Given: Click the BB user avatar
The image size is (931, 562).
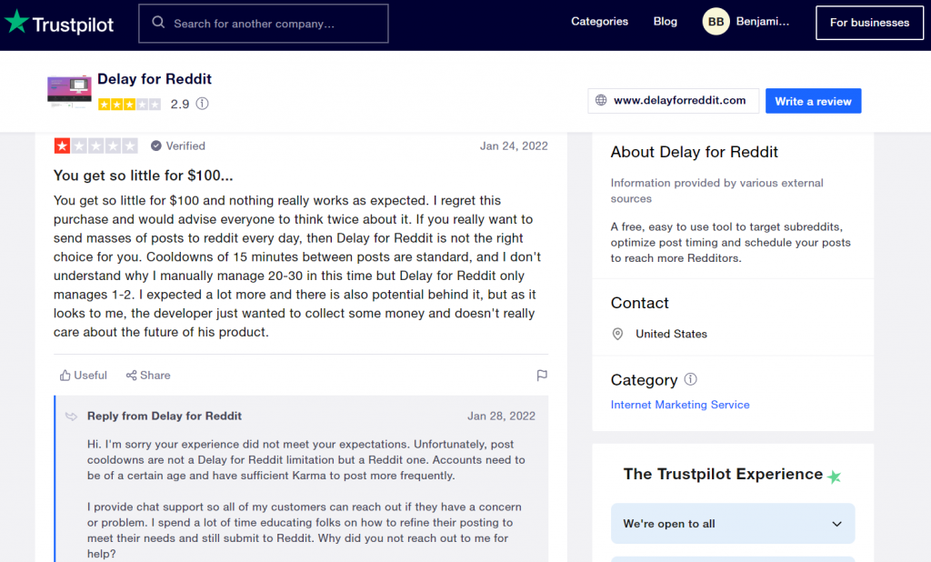Looking at the screenshot, I should tap(716, 22).
